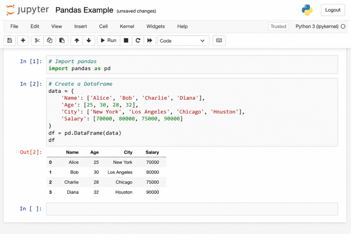Click the age value 25 in table
This screenshot has height=234, width=351.
point(96,162)
